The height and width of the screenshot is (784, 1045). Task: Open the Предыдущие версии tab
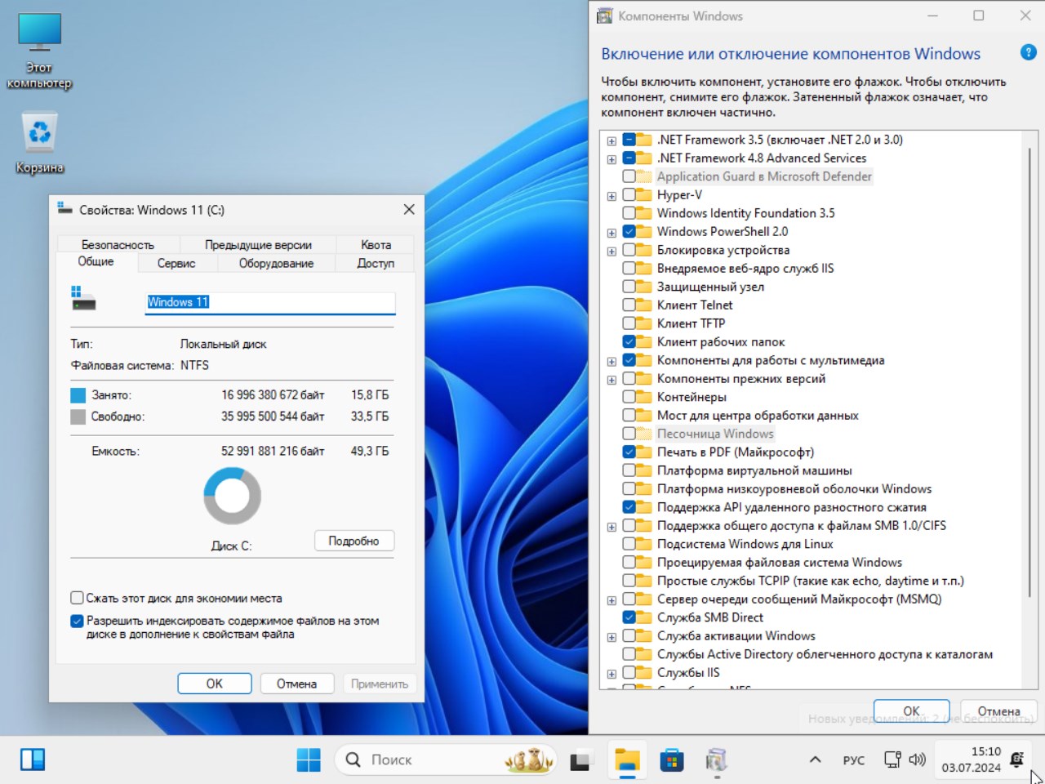click(258, 244)
